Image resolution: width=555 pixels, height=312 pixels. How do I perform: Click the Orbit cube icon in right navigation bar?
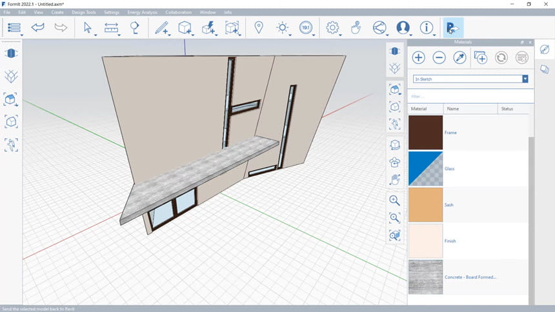[395, 144]
